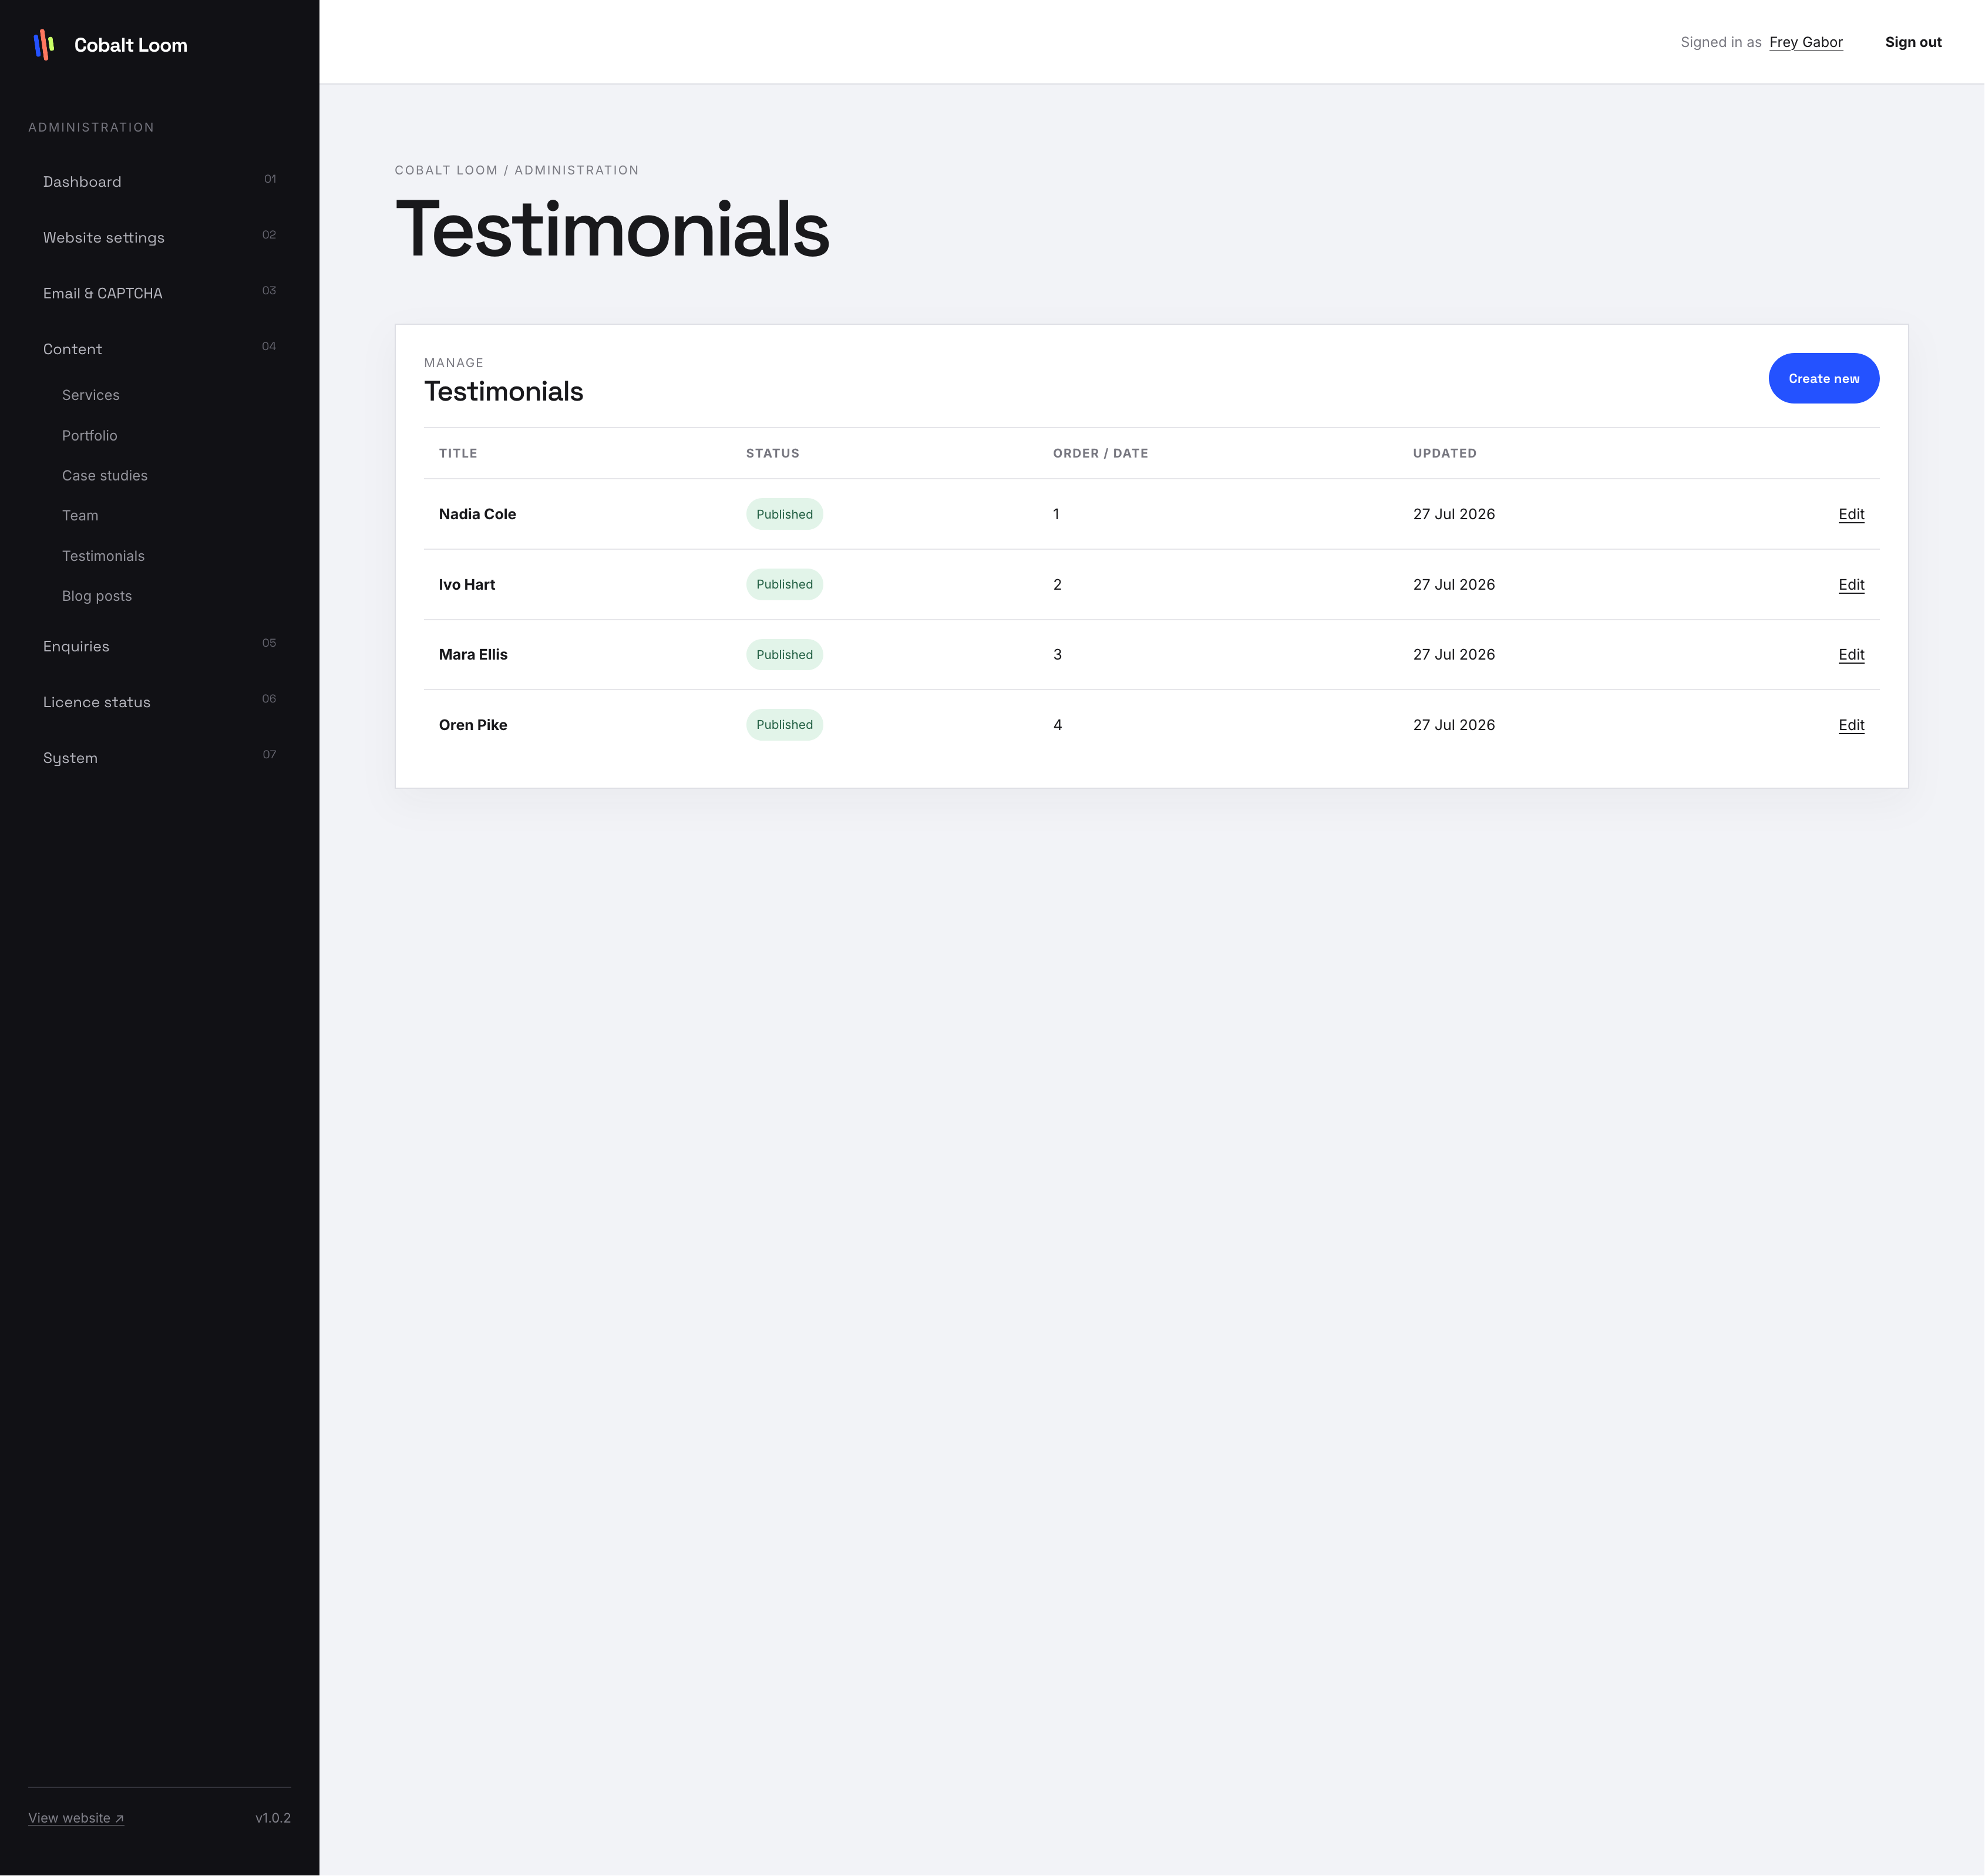Edit the Ivo Hart testimonial
This screenshot has width=1985, height=1876.
point(1851,585)
